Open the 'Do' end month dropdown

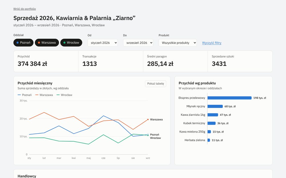138,43
